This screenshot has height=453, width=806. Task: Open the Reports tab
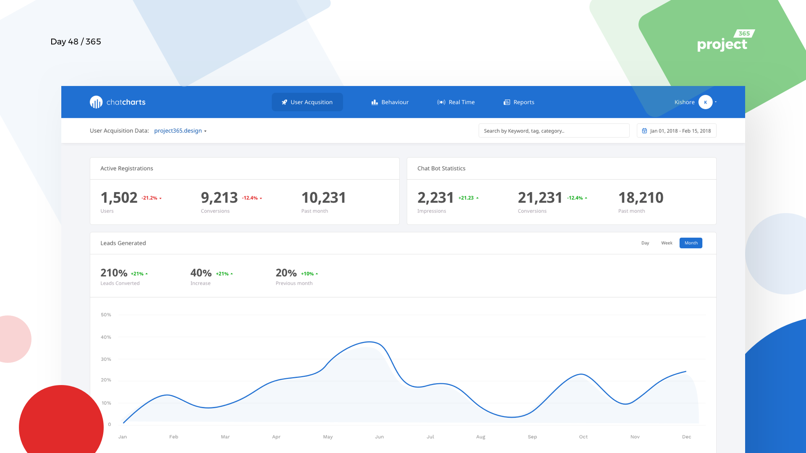(x=519, y=102)
